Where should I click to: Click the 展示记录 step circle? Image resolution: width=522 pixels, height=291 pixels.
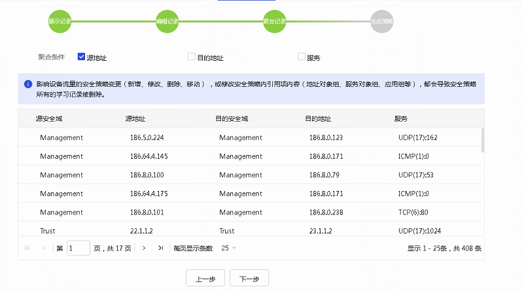pos(60,21)
